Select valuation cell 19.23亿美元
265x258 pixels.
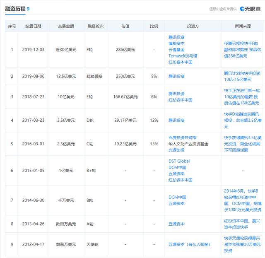tap(125, 144)
